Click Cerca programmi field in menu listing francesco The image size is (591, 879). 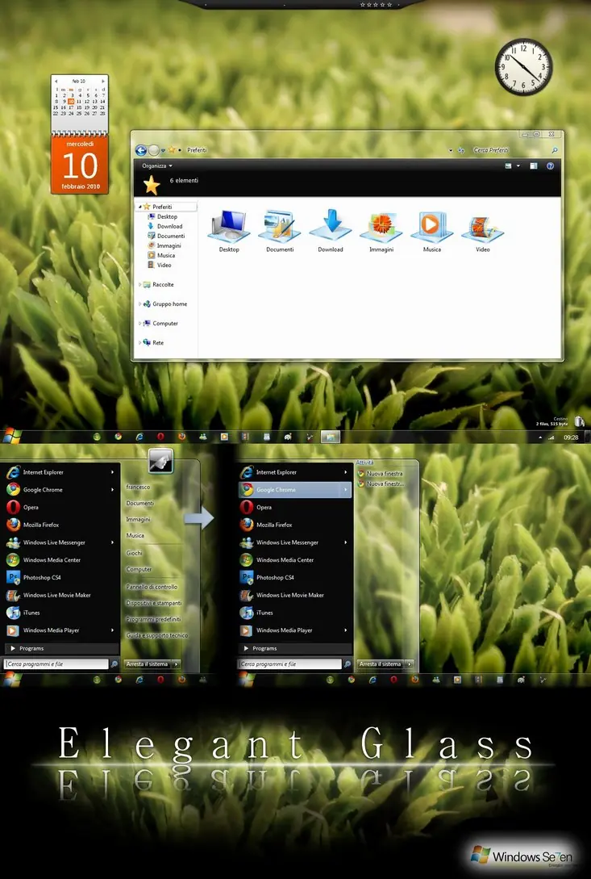(x=56, y=664)
